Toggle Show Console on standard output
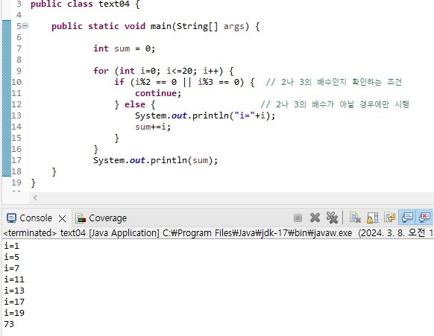This screenshot has height=336, width=434. tap(407, 218)
